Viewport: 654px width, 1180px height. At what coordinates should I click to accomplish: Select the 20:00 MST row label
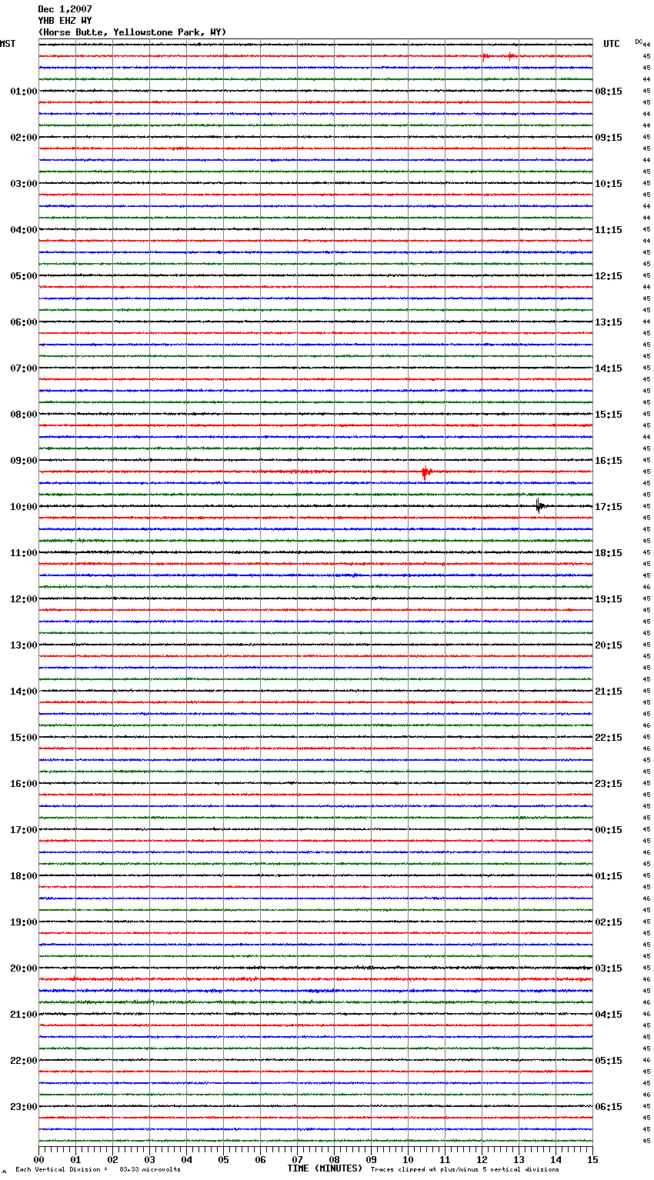pyautogui.click(x=24, y=968)
